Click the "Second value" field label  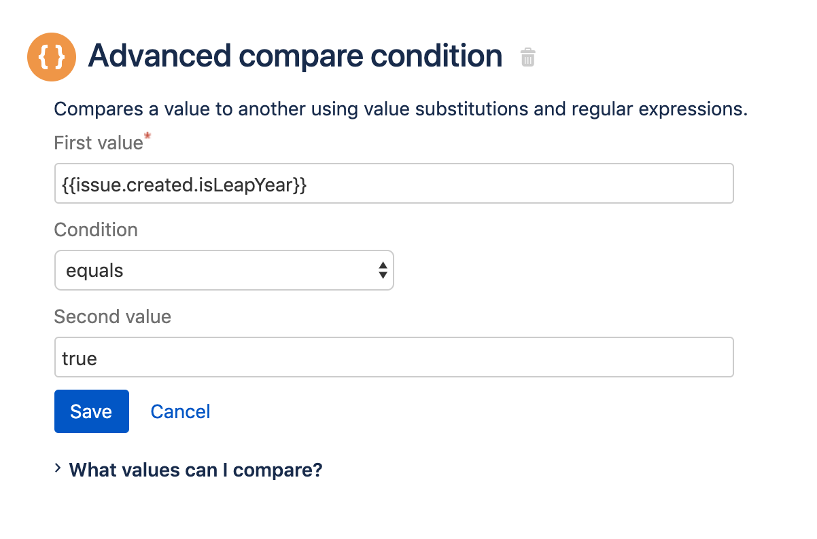pyautogui.click(x=112, y=317)
